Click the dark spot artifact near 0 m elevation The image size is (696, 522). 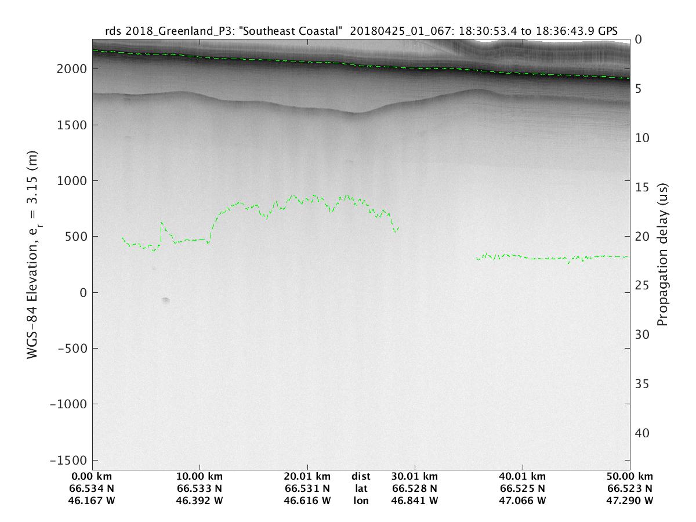[166, 300]
